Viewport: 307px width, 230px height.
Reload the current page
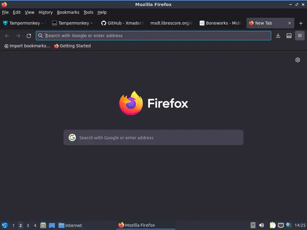pyautogui.click(x=29, y=36)
